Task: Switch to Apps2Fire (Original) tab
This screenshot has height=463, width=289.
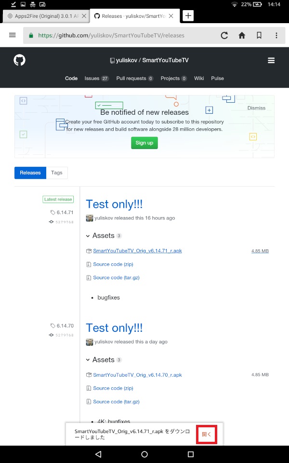Action: click(x=46, y=16)
